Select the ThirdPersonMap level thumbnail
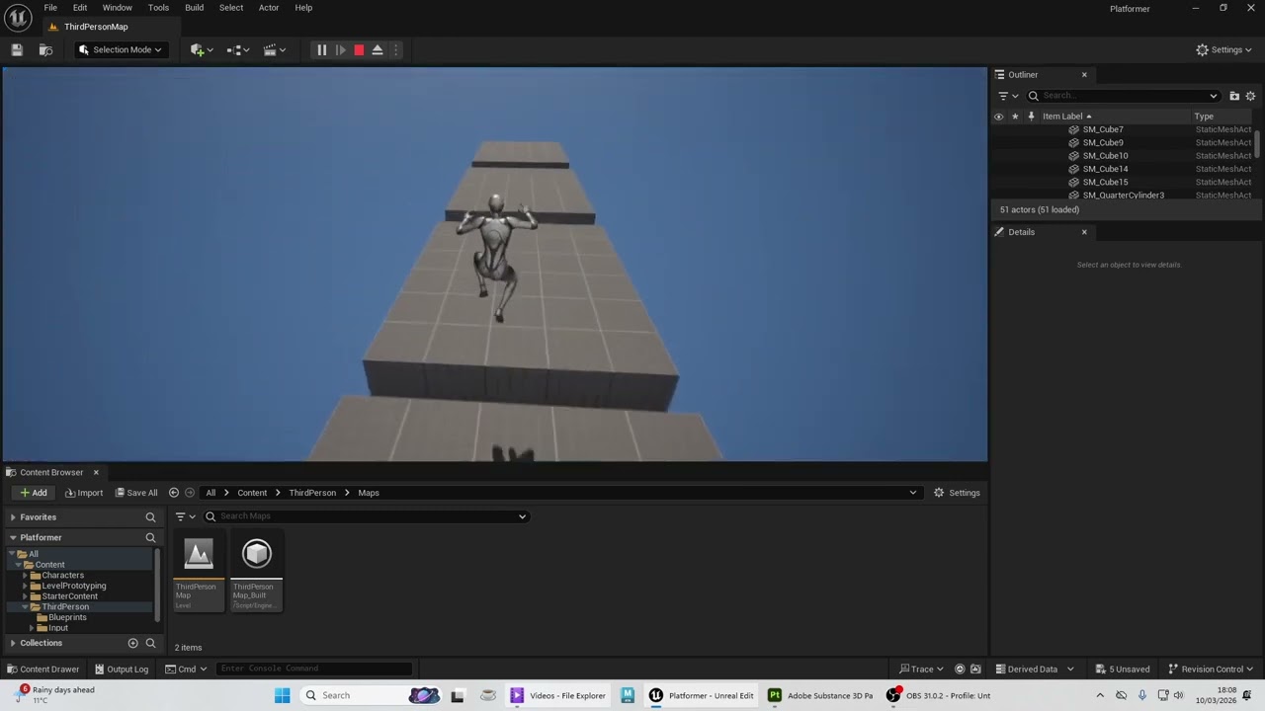 pyautogui.click(x=199, y=570)
